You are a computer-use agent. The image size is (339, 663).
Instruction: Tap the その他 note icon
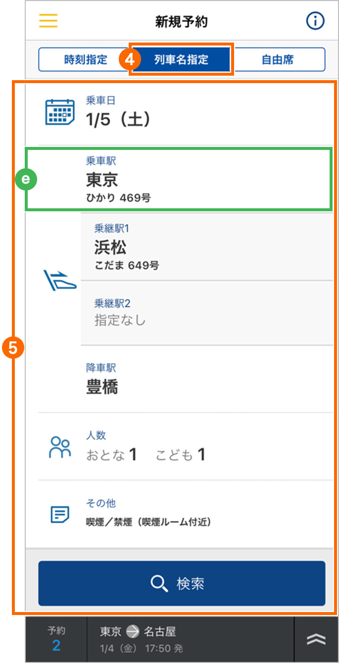tap(60, 515)
